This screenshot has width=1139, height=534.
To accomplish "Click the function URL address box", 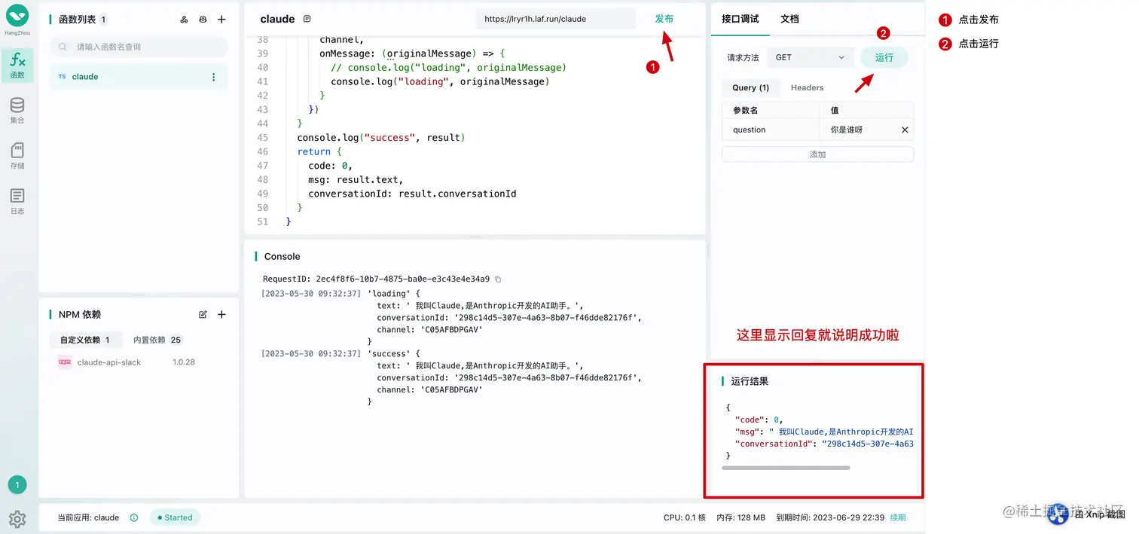I will pos(556,19).
